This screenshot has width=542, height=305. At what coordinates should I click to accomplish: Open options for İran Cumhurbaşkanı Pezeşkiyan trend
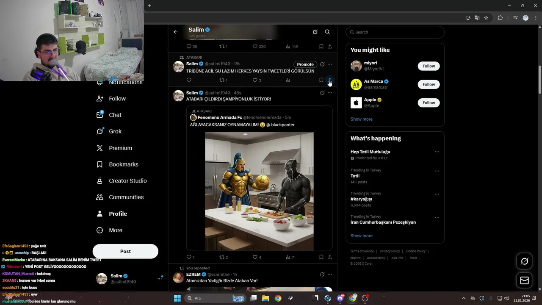pos(437,217)
